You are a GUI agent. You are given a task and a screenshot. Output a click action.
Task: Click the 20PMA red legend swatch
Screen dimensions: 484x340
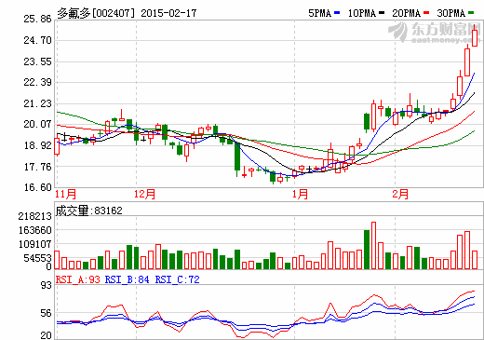coord(426,13)
